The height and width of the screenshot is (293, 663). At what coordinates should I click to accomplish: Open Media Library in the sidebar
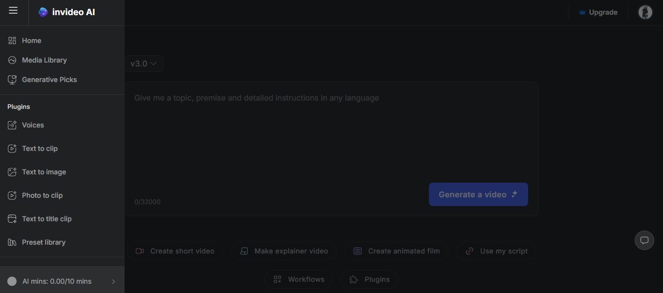[44, 60]
